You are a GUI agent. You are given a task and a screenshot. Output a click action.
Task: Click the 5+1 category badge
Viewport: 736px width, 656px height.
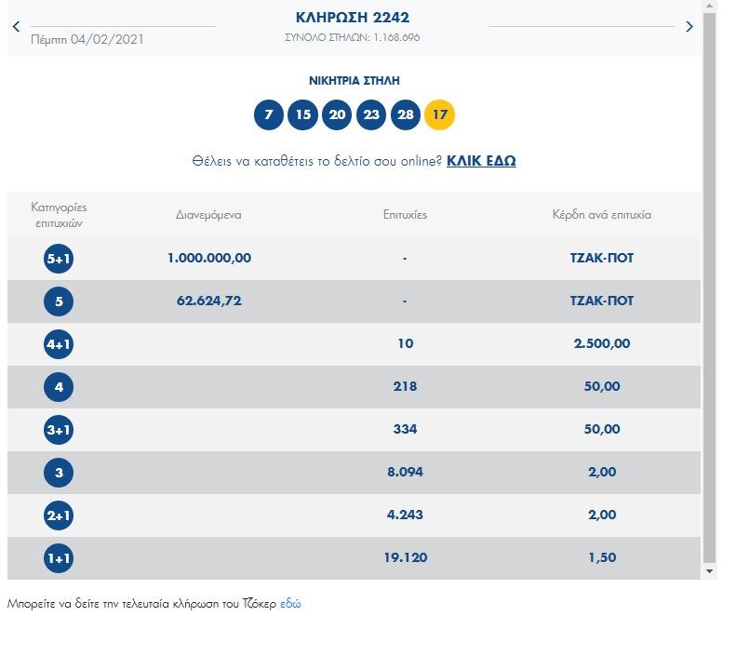59,259
